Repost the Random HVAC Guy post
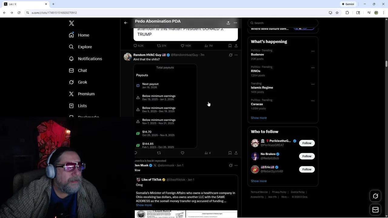The width and height of the screenshot is (388, 218). click(x=159, y=153)
